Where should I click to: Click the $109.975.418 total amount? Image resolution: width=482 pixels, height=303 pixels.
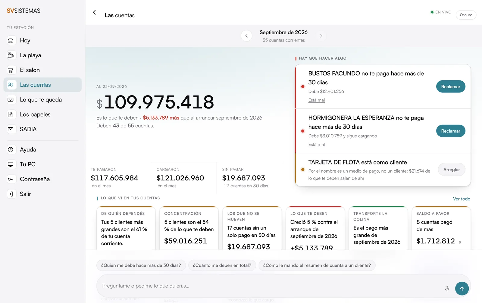(155, 102)
